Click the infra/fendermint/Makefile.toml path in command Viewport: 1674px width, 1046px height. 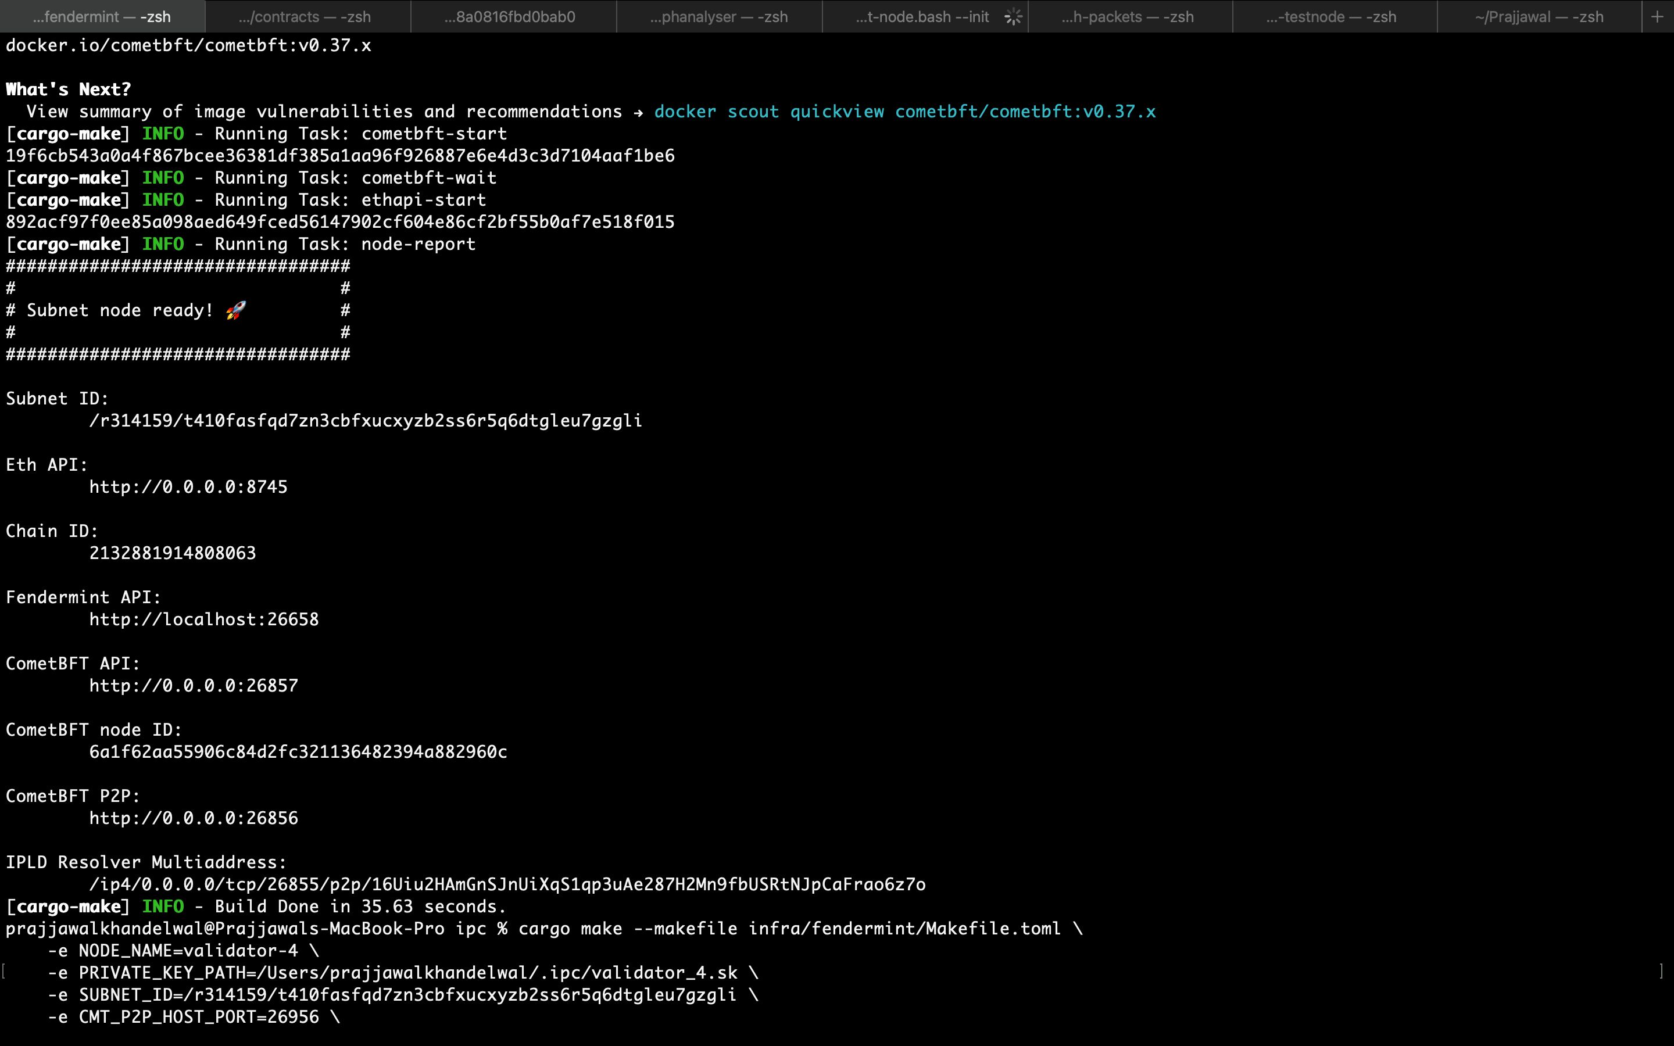point(905,929)
